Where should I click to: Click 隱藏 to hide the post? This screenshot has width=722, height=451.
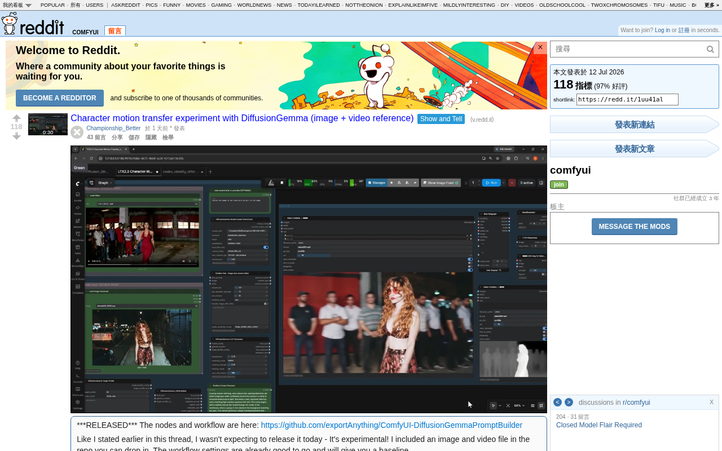[151, 138]
